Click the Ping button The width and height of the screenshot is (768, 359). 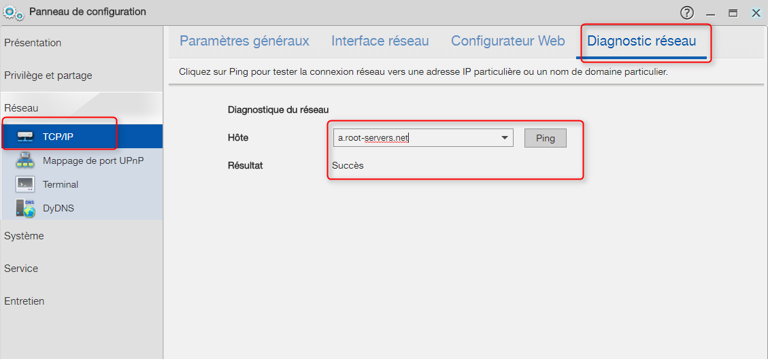tap(545, 138)
